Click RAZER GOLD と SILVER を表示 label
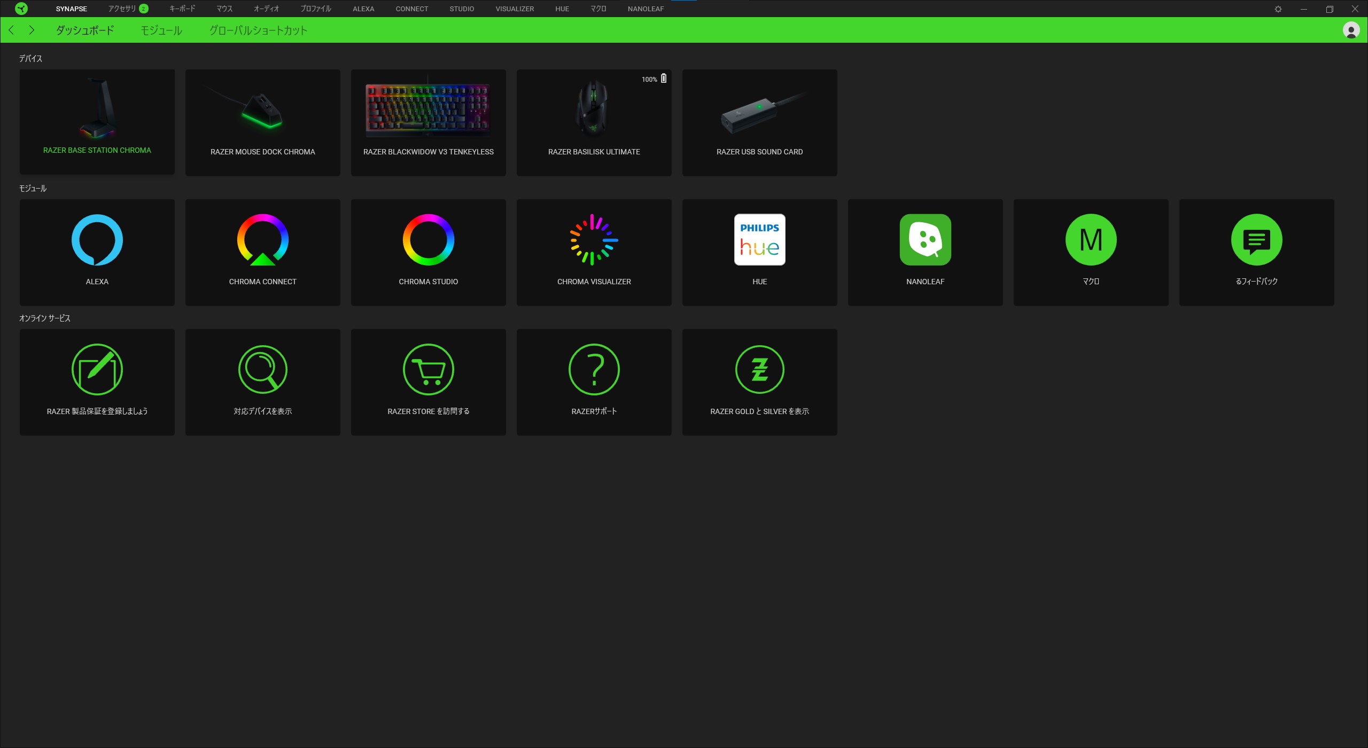 click(x=760, y=411)
